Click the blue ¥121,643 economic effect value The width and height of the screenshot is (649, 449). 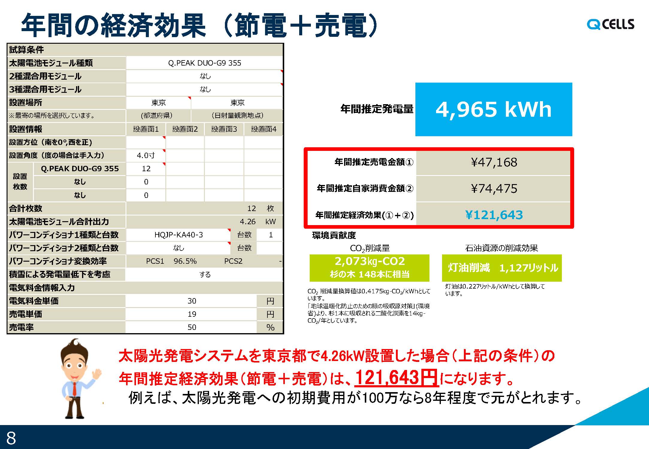(494, 215)
